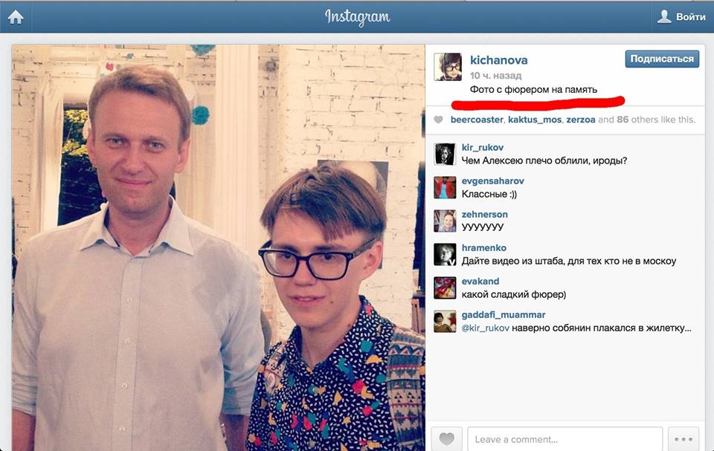Click the @kir_rukov mention link
Screen dimensions: 714x451
click(x=486, y=328)
